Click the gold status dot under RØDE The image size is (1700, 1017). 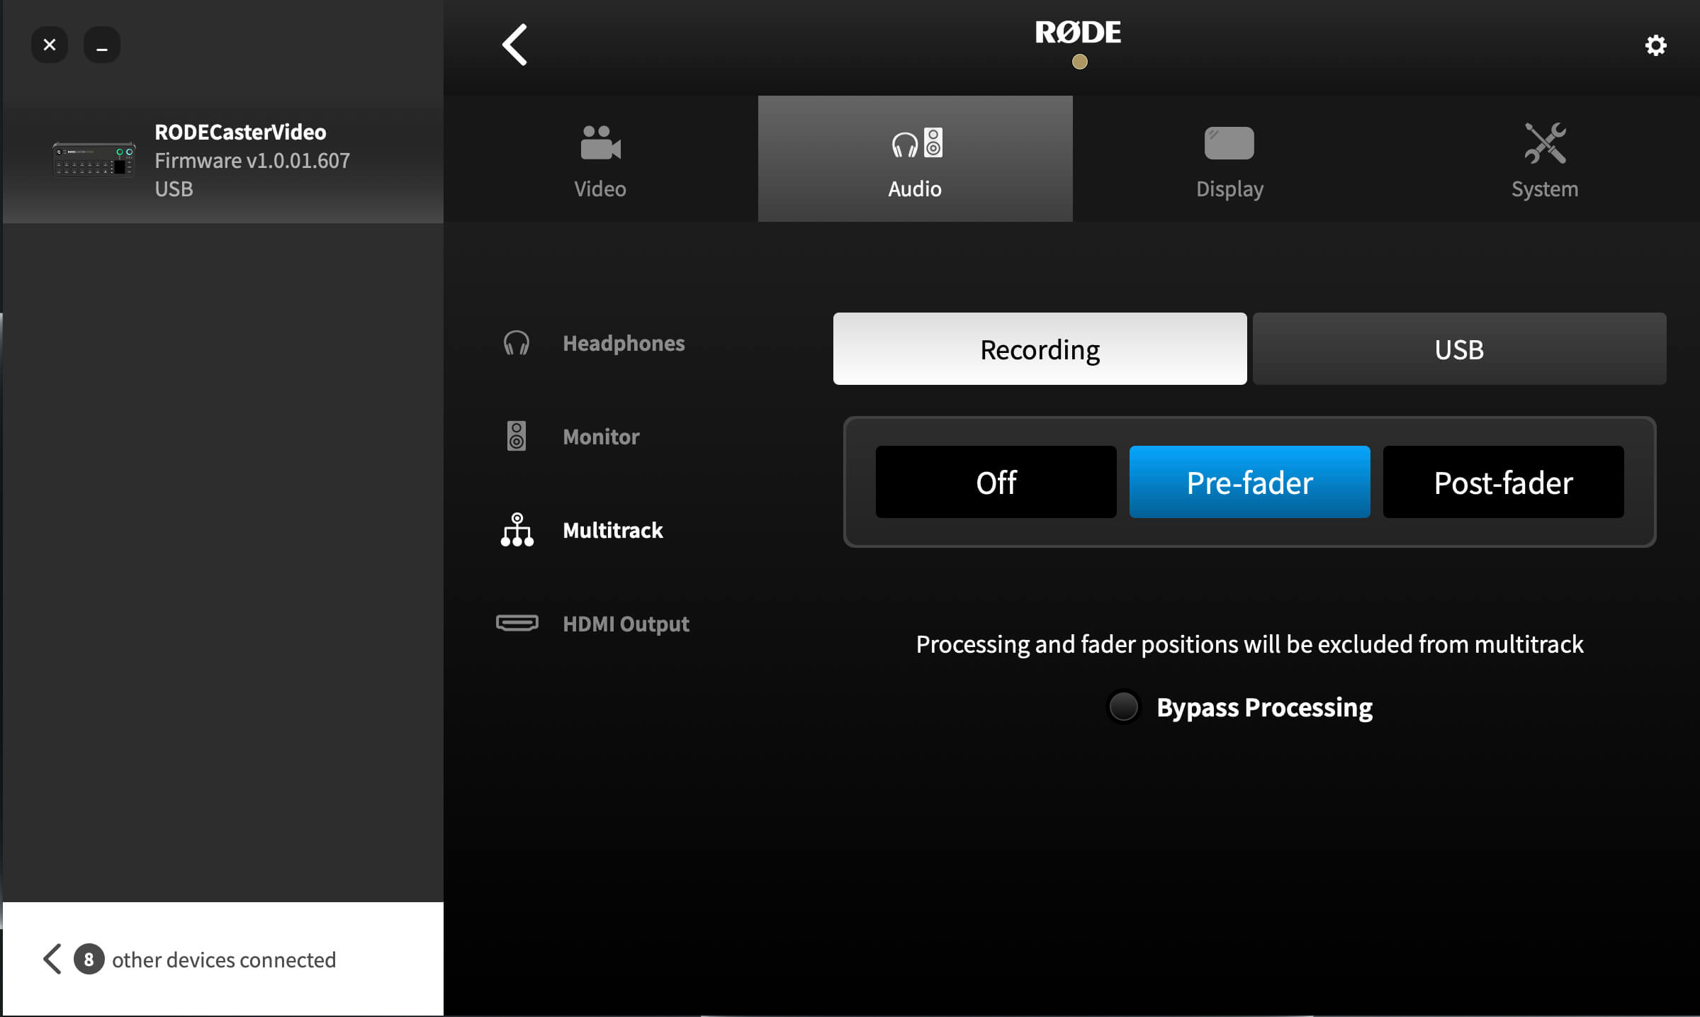pos(1079,62)
